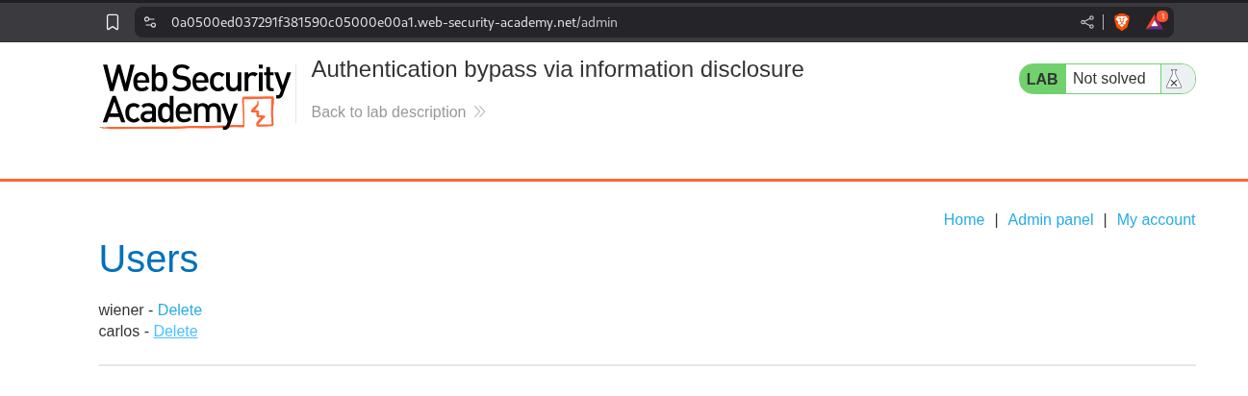The image size is (1248, 396).
Task: Click the double chevron after lab description
Action: [479, 112]
